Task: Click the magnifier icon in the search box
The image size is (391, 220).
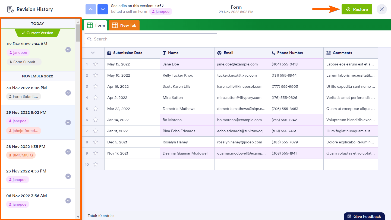Action: coord(89,39)
